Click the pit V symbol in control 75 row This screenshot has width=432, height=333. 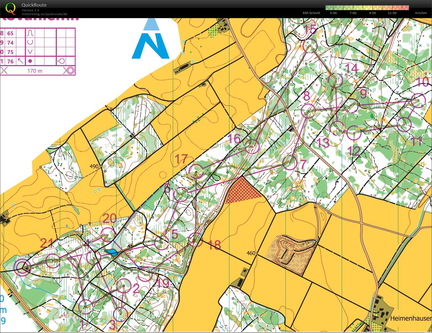30,52
